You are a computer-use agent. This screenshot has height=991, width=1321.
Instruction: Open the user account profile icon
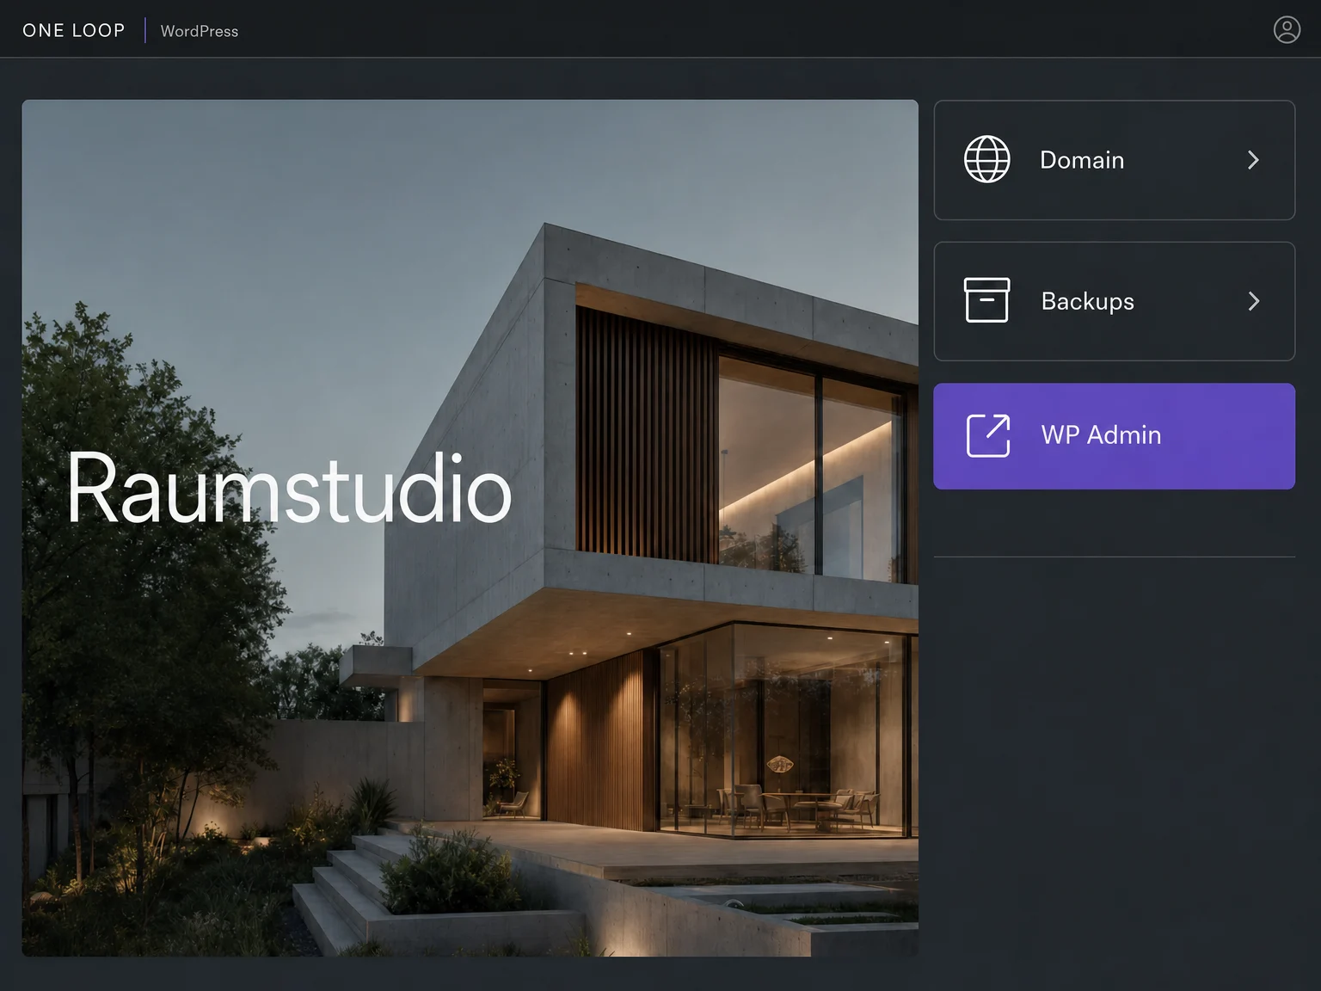1287,30
